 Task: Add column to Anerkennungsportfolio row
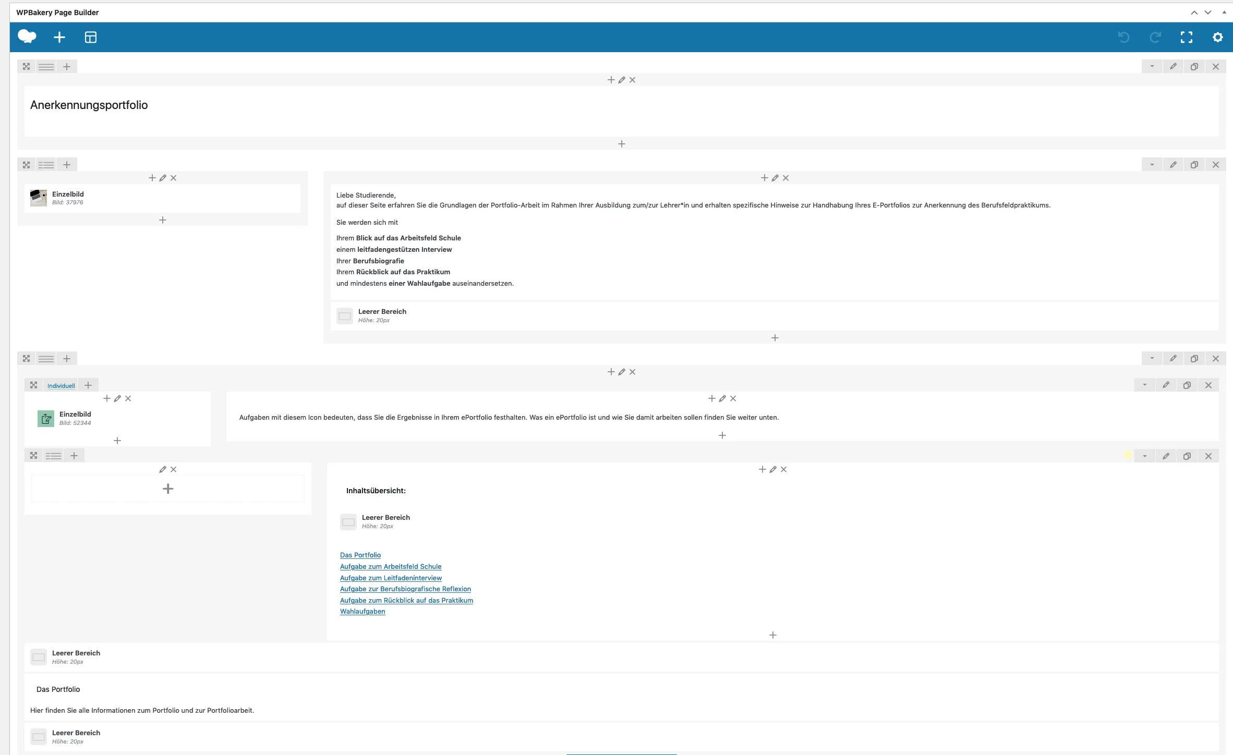(x=67, y=66)
